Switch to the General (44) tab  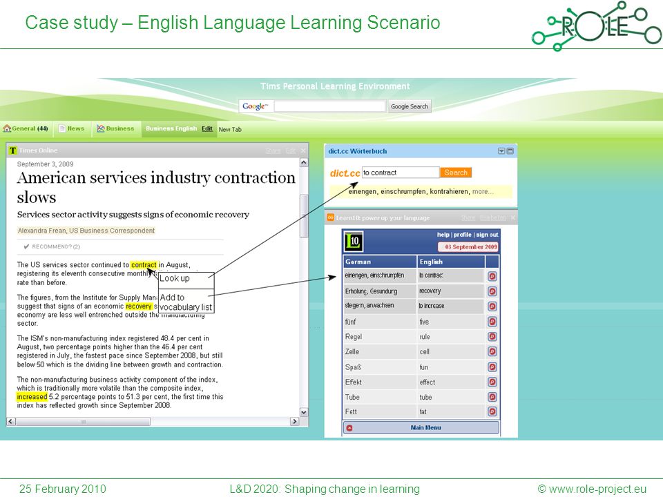[x=26, y=128]
